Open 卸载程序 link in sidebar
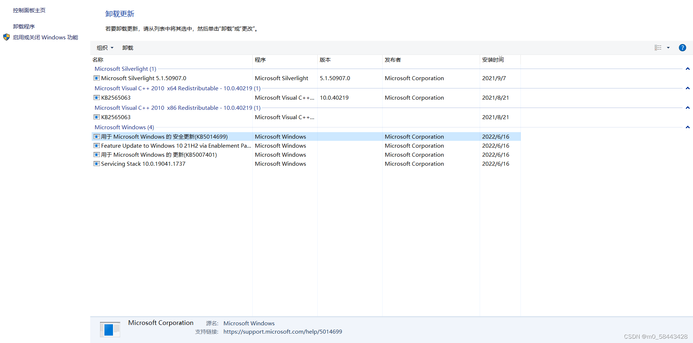Screen dimensions: 693x343 pyautogui.click(x=24, y=26)
